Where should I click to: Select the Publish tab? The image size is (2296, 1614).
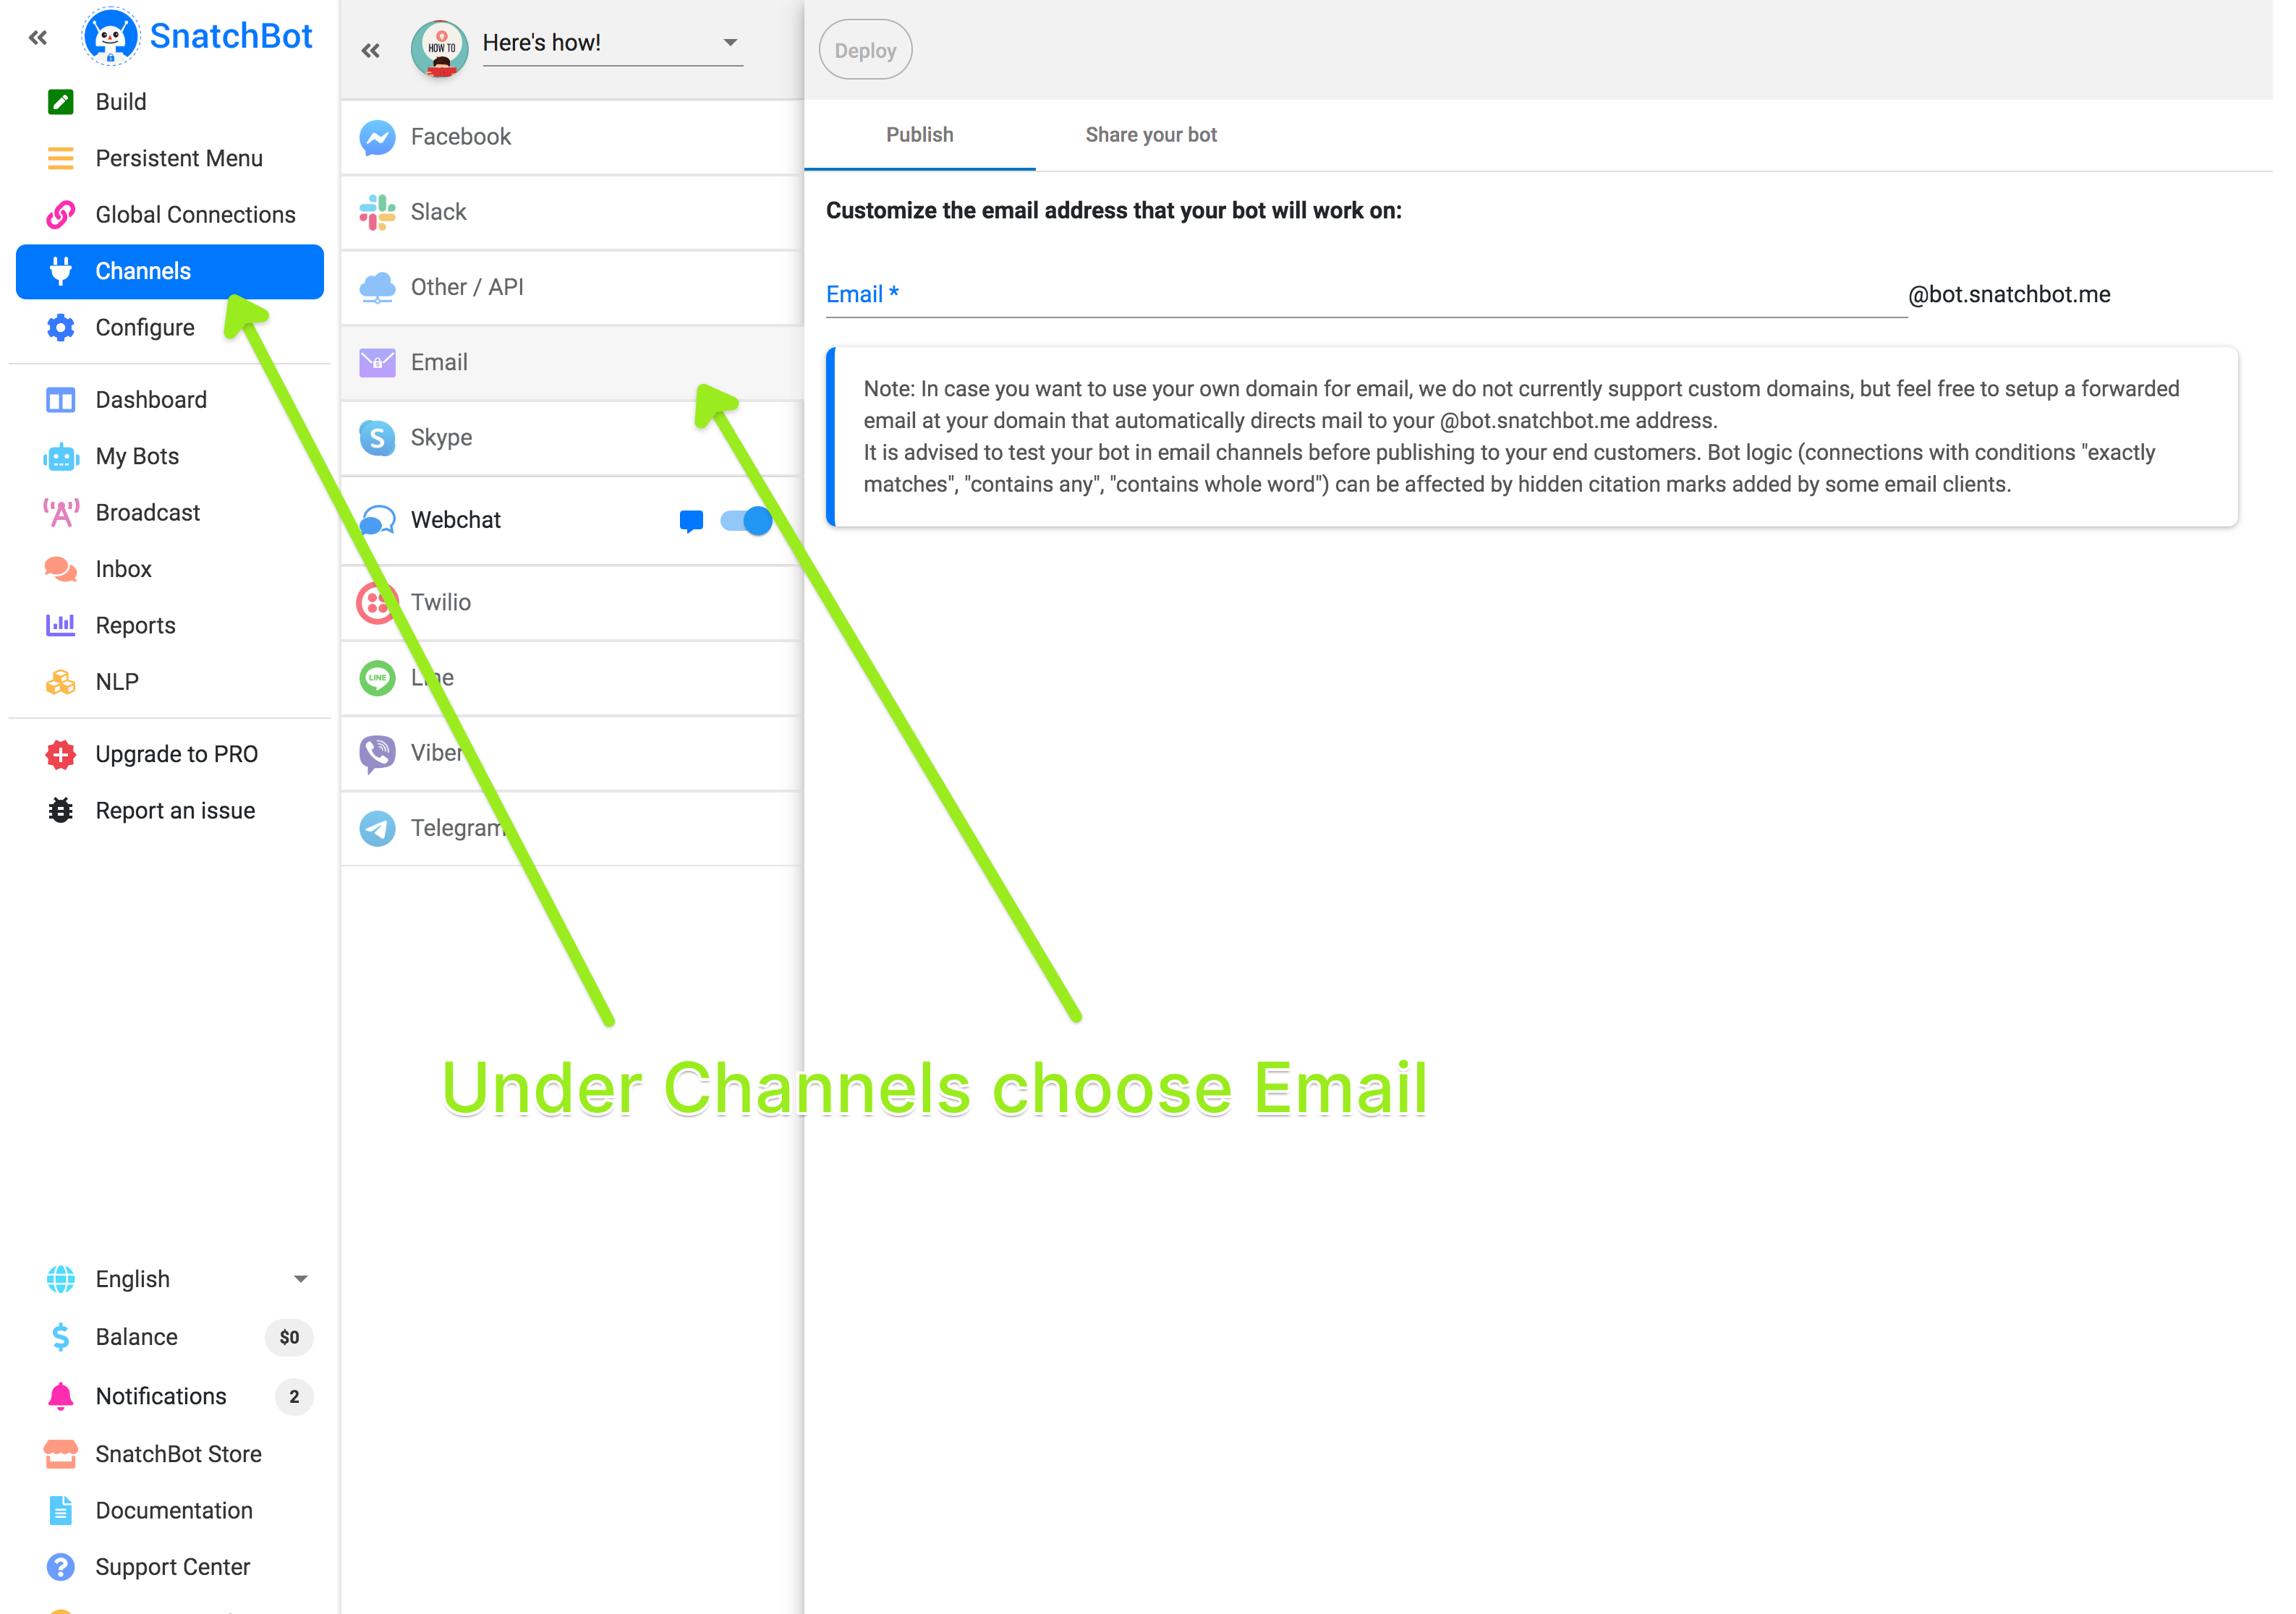[x=919, y=135]
